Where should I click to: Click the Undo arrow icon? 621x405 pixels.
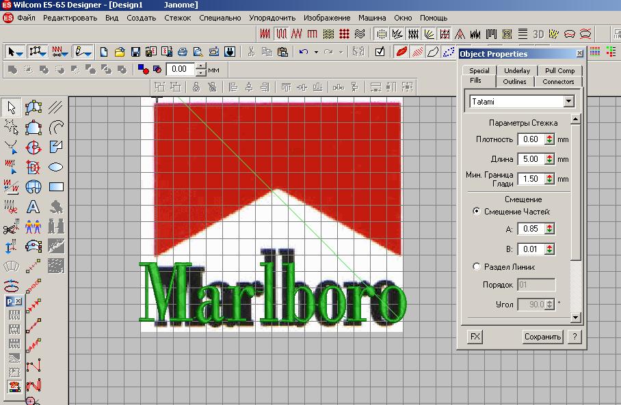pyautogui.click(x=304, y=51)
